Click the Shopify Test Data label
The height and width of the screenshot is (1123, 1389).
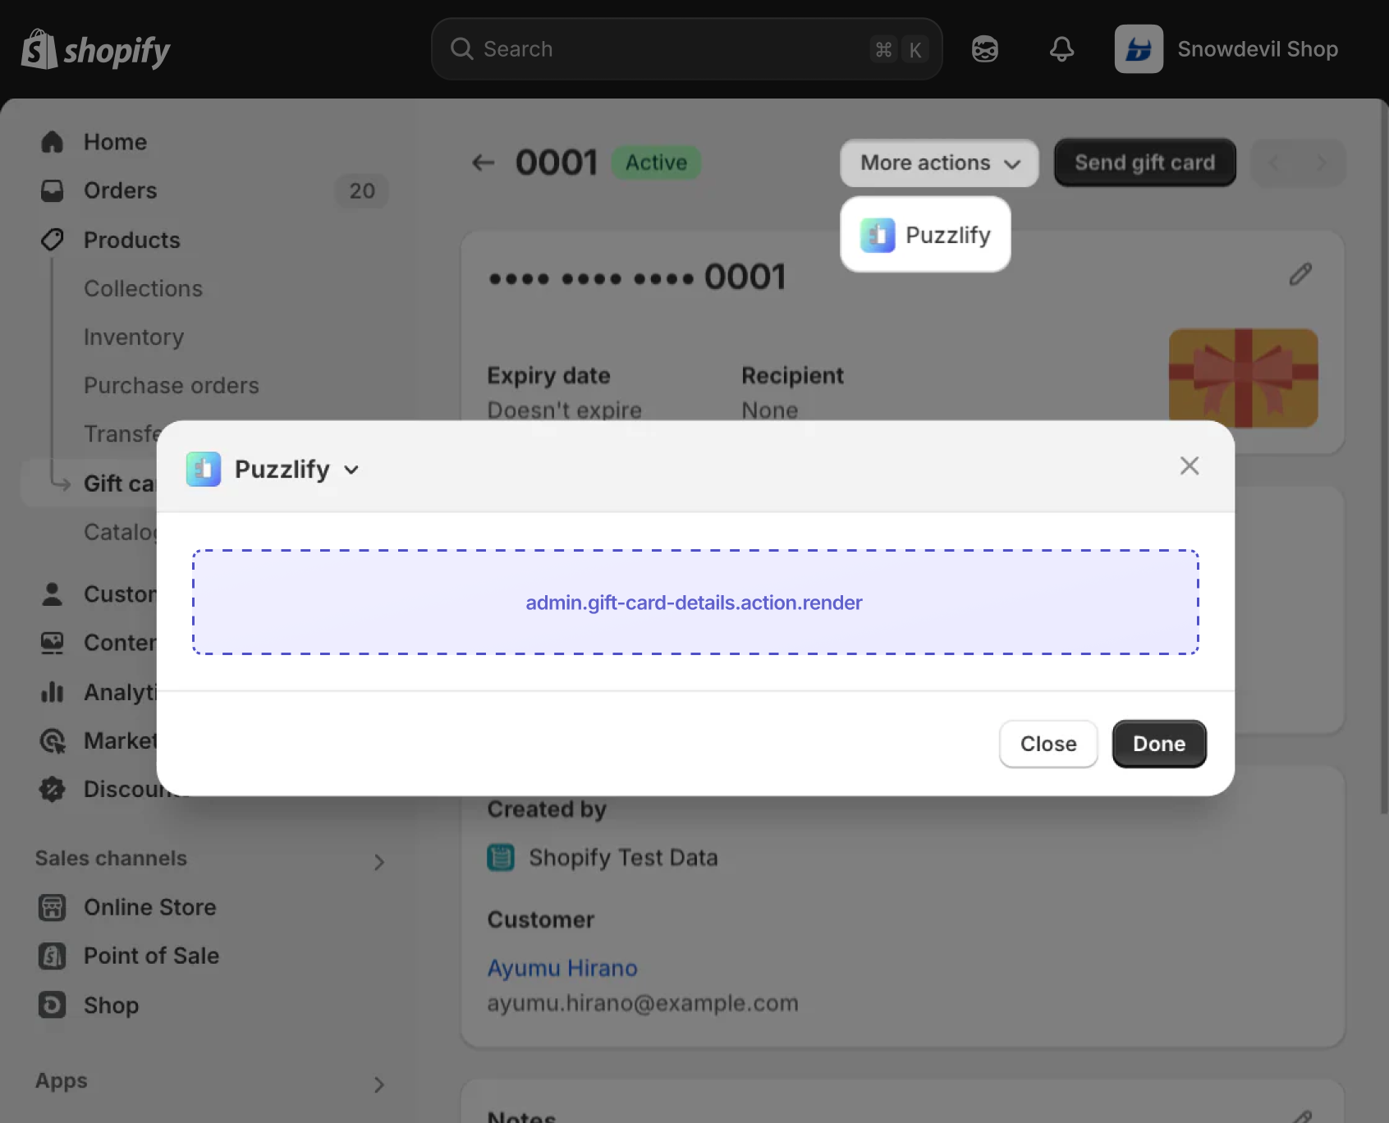pos(623,858)
